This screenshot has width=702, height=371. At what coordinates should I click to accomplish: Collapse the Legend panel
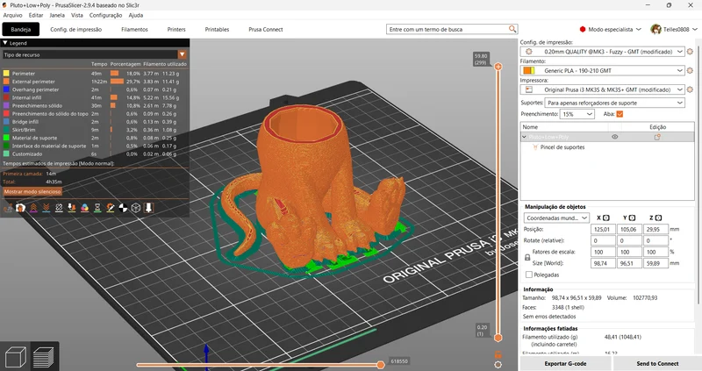pyautogui.click(x=5, y=43)
